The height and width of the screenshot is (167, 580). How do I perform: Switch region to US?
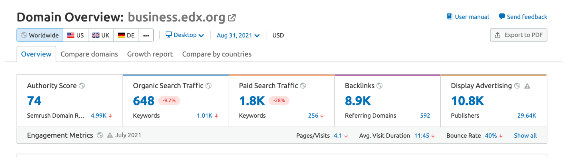click(x=76, y=35)
